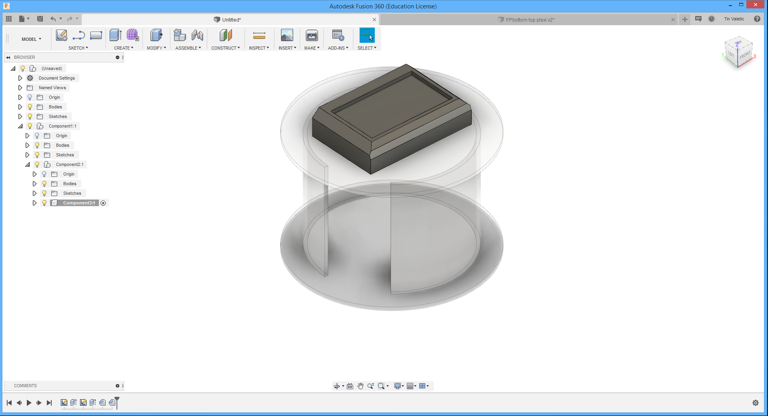Click the Look At tool
The image size is (768, 416).
[350, 386]
